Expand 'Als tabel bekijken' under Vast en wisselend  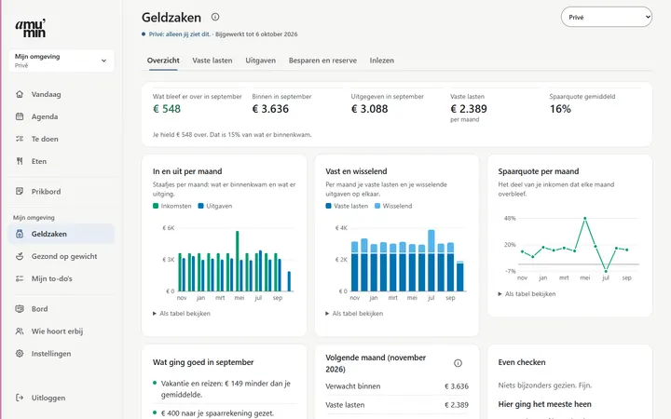354,314
